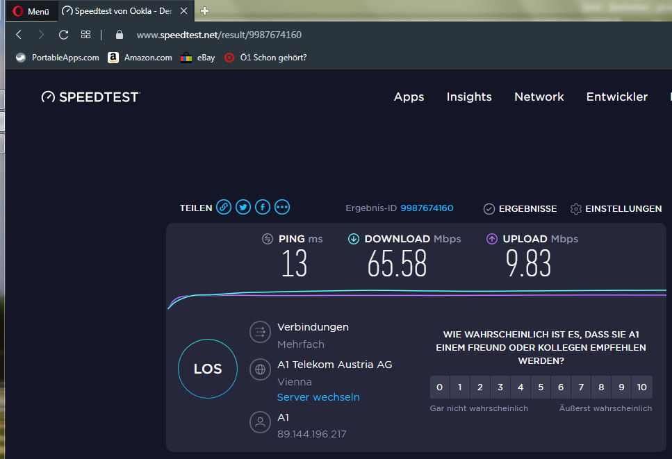The height and width of the screenshot is (459, 672).
Task: Go forward to next page
Action: point(41,35)
